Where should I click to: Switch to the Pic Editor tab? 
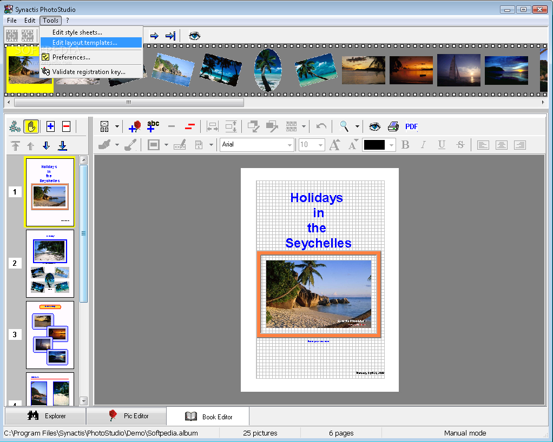(127, 416)
